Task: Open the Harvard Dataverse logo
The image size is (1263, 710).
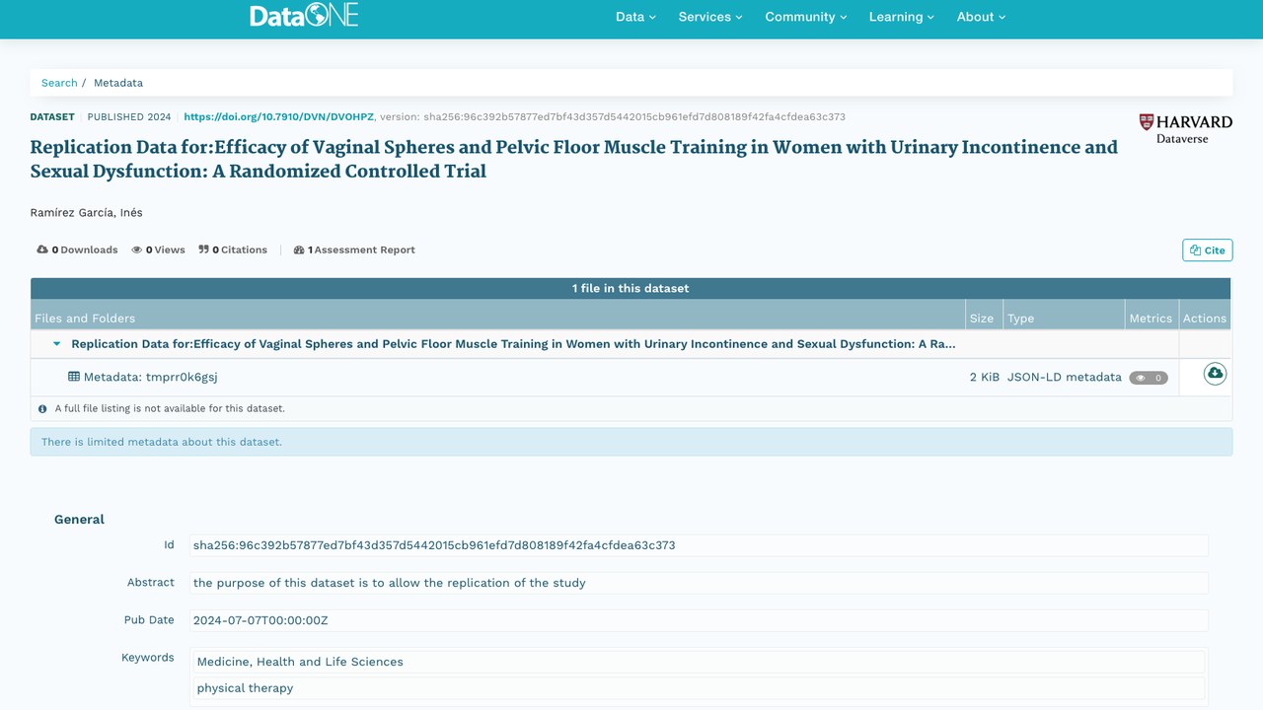Action: [x=1185, y=129]
